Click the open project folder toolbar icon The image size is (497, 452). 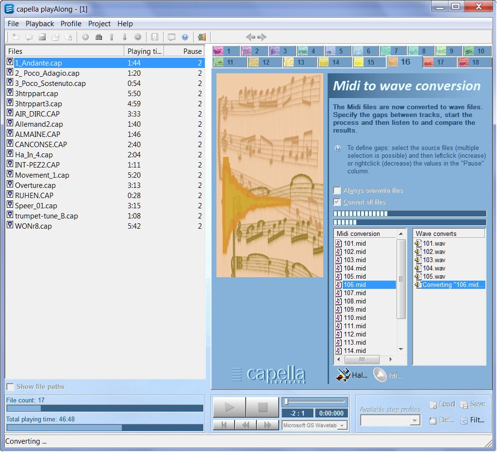(29, 37)
